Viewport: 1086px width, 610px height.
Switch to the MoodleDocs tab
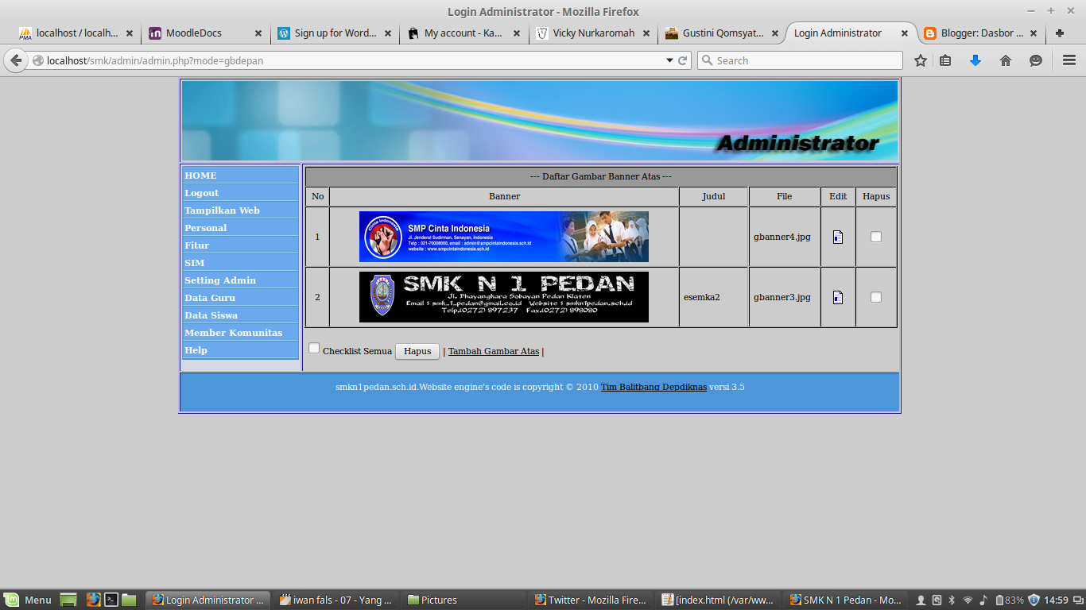(205, 33)
